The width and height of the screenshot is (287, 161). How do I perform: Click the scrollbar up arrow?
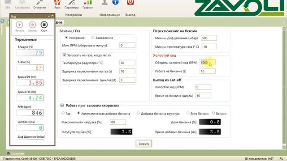[284, 29]
